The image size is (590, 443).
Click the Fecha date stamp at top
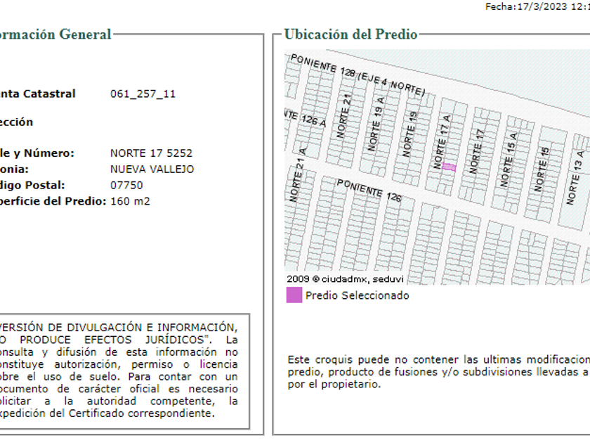(537, 7)
